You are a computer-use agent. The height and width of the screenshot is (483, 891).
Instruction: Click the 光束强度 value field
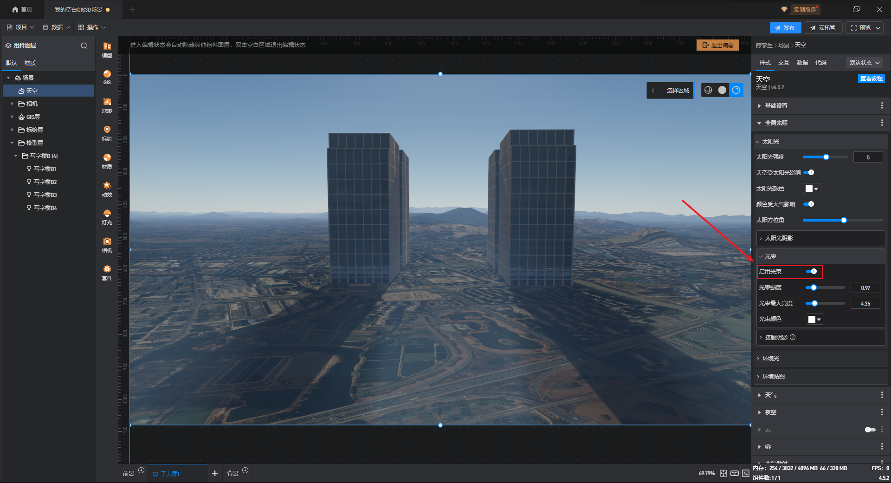tap(865, 288)
